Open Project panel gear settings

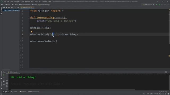tap(15, 8)
